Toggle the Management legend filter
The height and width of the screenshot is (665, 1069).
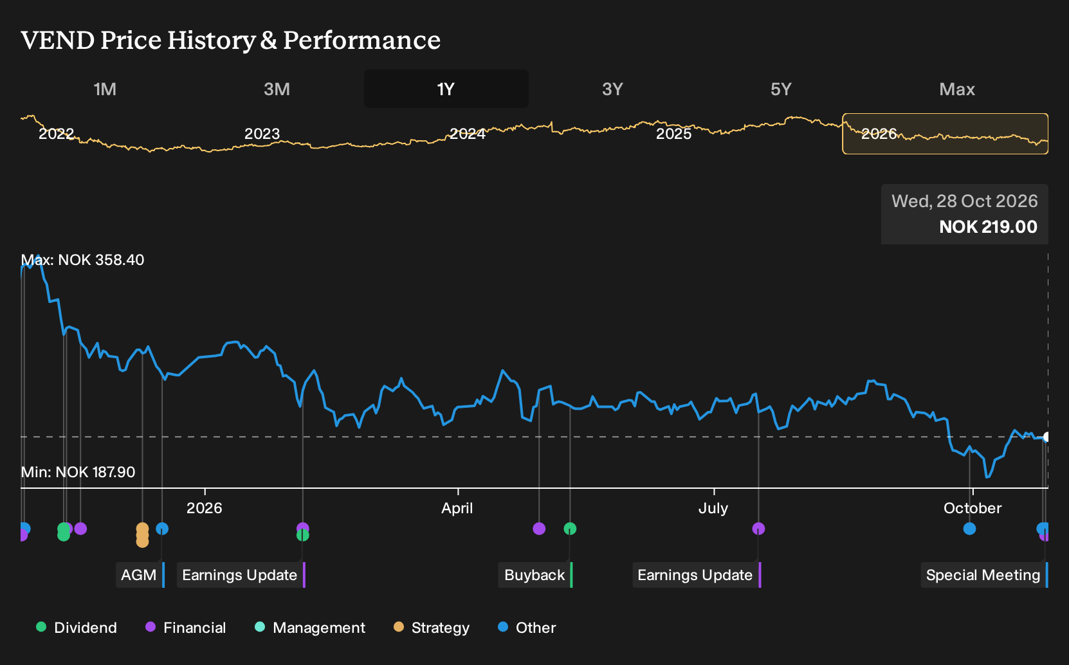click(x=310, y=628)
